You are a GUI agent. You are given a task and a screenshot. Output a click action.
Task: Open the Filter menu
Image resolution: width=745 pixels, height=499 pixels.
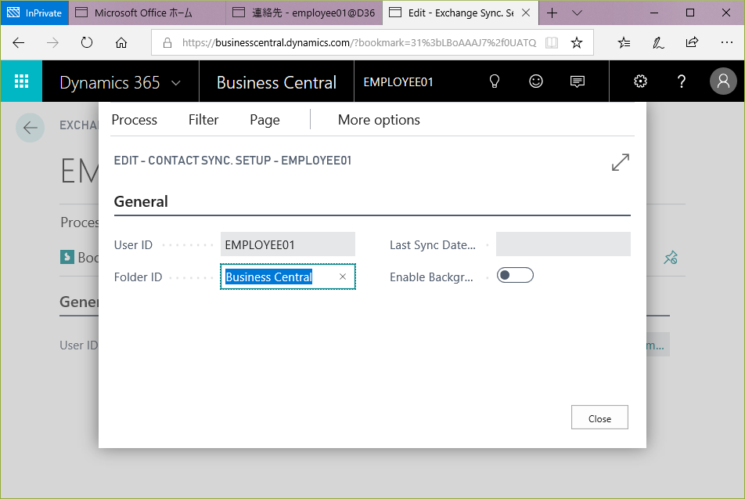point(203,120)
